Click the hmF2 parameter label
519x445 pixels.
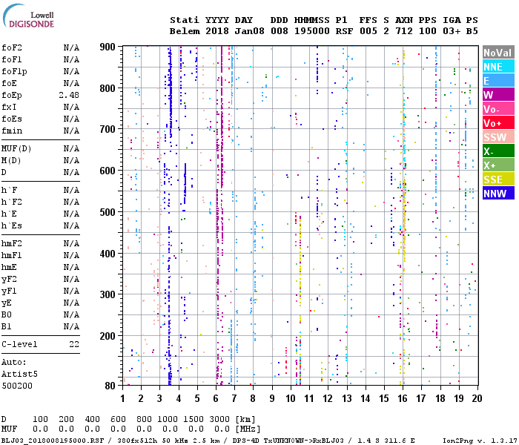[12, 244]
